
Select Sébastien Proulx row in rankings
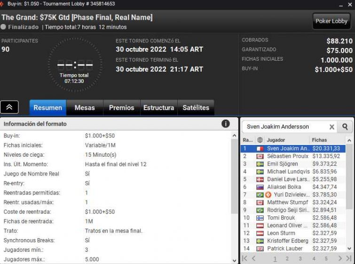point(293,156)
